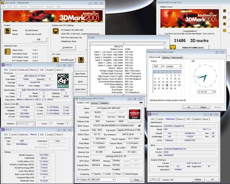Open About tab in CPU-Z Memory window

(59, 135)
